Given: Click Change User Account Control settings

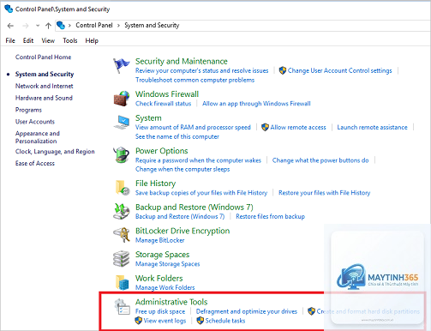Looking at the screenshot, I should 339,70.
